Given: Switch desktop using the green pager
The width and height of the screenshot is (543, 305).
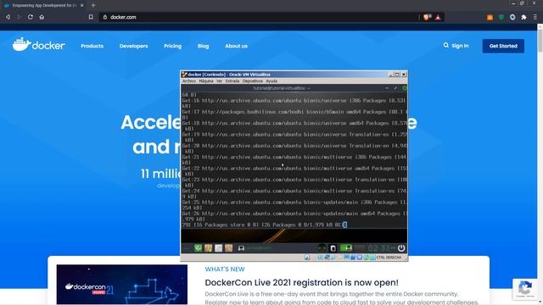Looking at the screenshot, I should pyautogui.click(x=346, y=247).
